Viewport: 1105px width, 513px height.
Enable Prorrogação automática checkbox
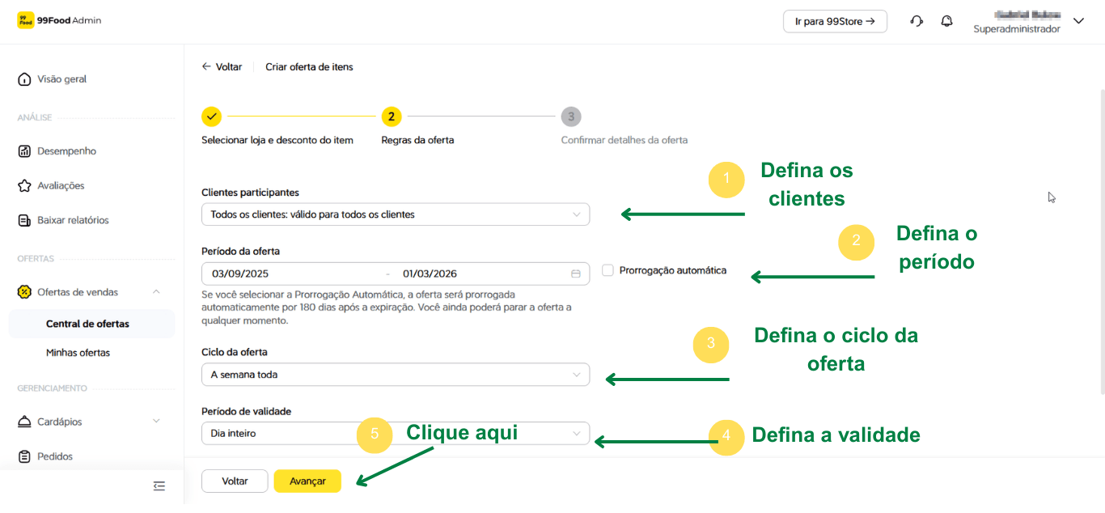pyautogui.click(x=608, y=270)
